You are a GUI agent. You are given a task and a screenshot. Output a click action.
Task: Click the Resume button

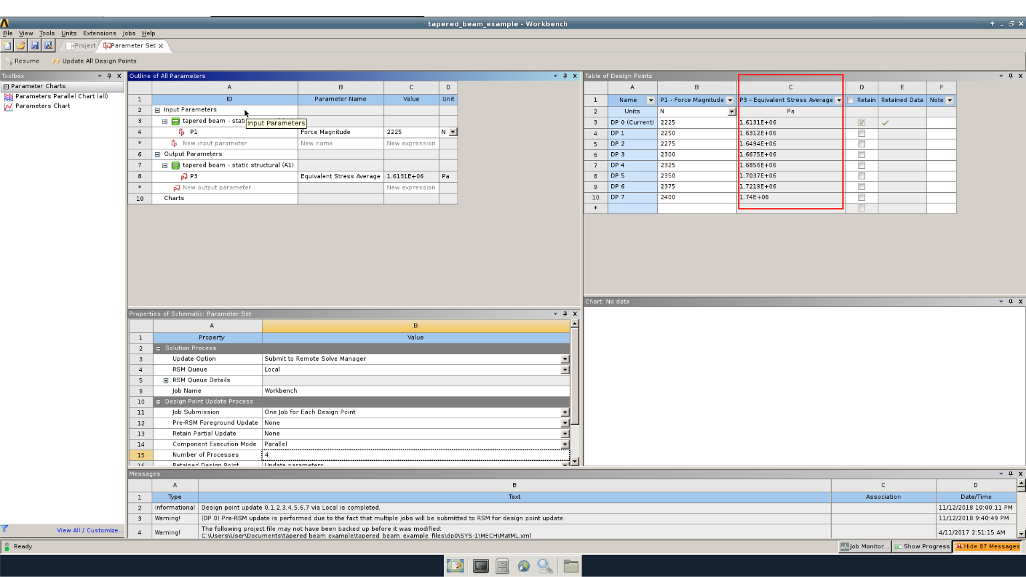click(x=22, y=61)
